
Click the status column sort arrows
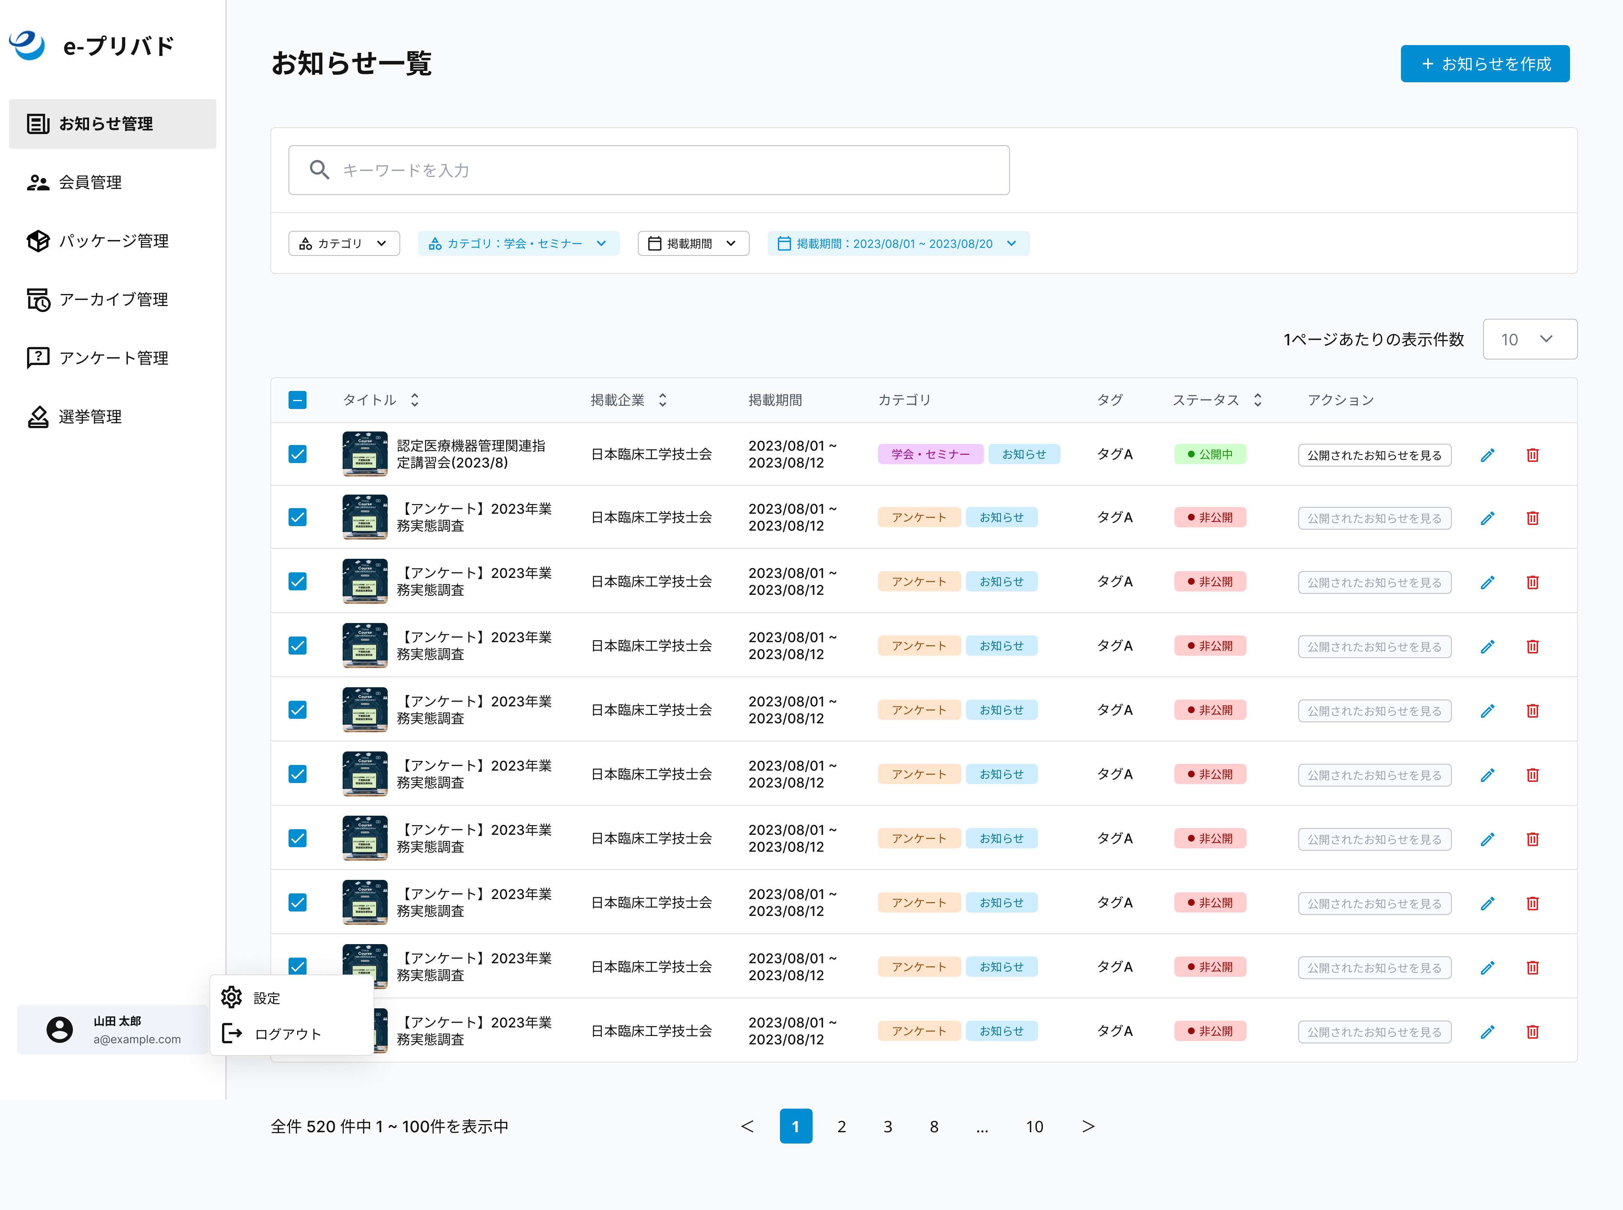(1257, 400)
